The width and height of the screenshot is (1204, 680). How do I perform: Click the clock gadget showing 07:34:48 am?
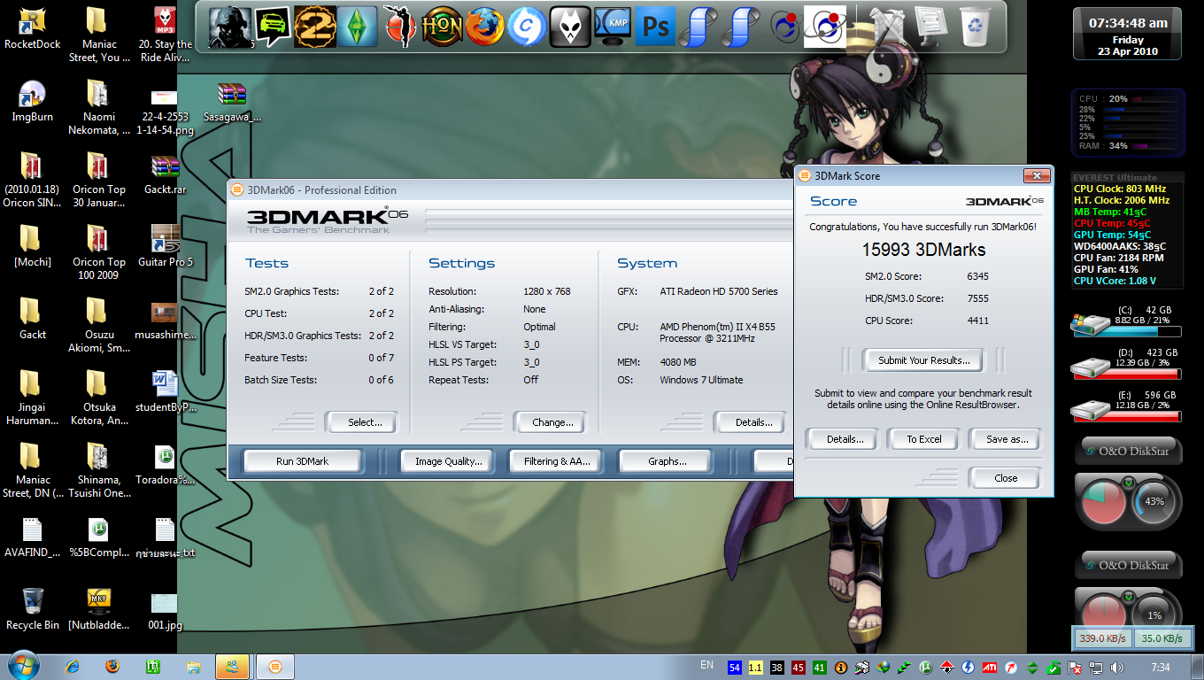click(x=1127, y=34)
